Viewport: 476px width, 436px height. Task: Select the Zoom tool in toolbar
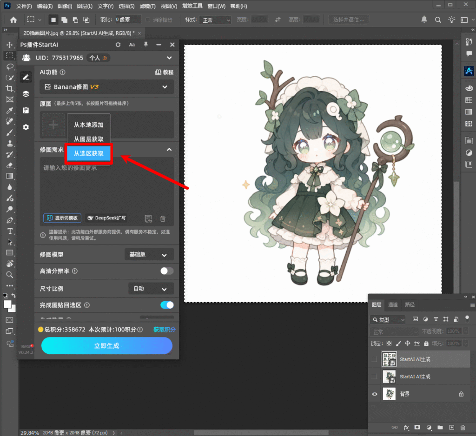[10, 275]
